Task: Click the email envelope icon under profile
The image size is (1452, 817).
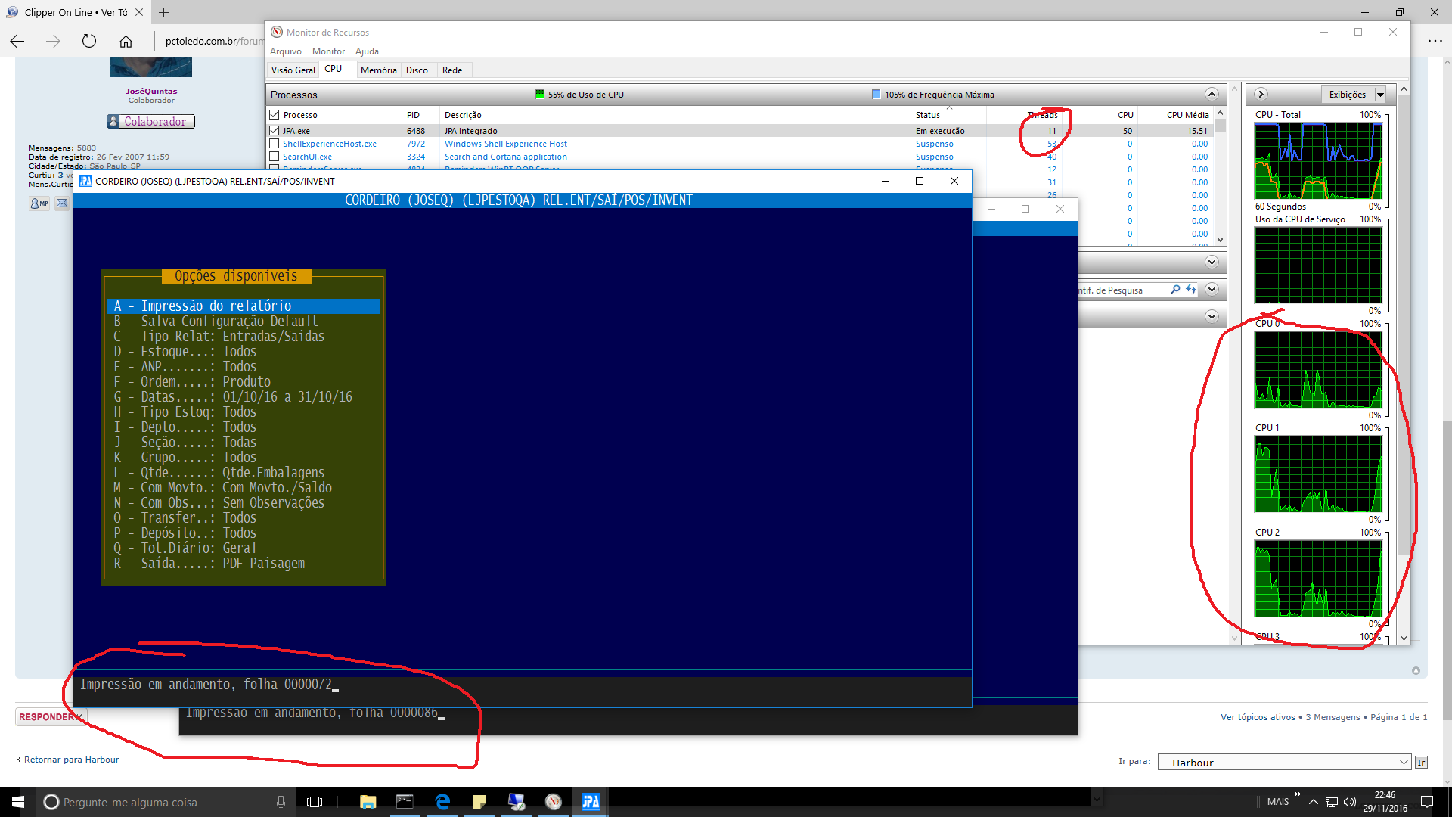Action: [x=62, y=203]
